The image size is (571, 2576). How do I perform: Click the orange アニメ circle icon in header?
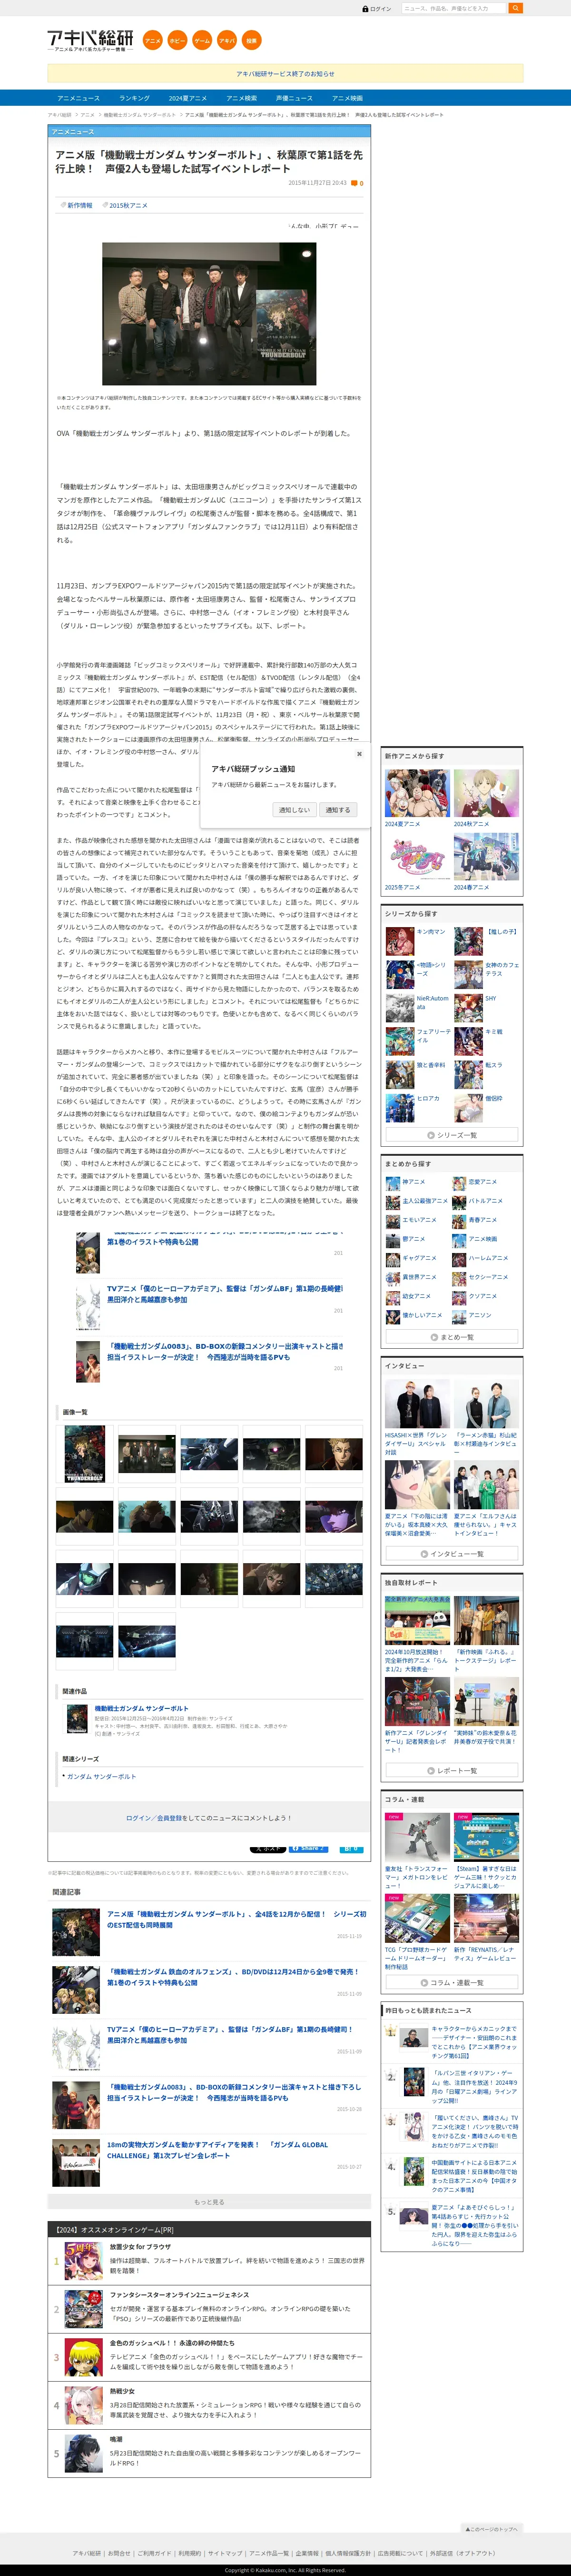tap(152, 41)
